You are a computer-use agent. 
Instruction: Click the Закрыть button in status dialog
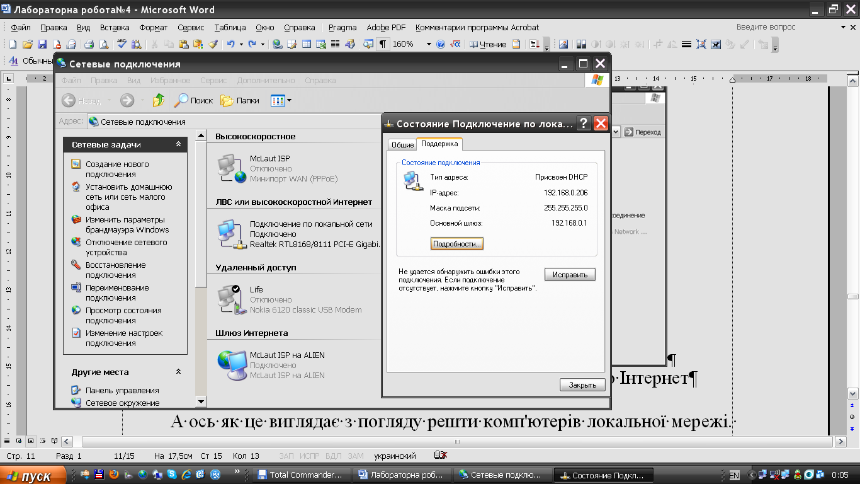coord(582,384)
